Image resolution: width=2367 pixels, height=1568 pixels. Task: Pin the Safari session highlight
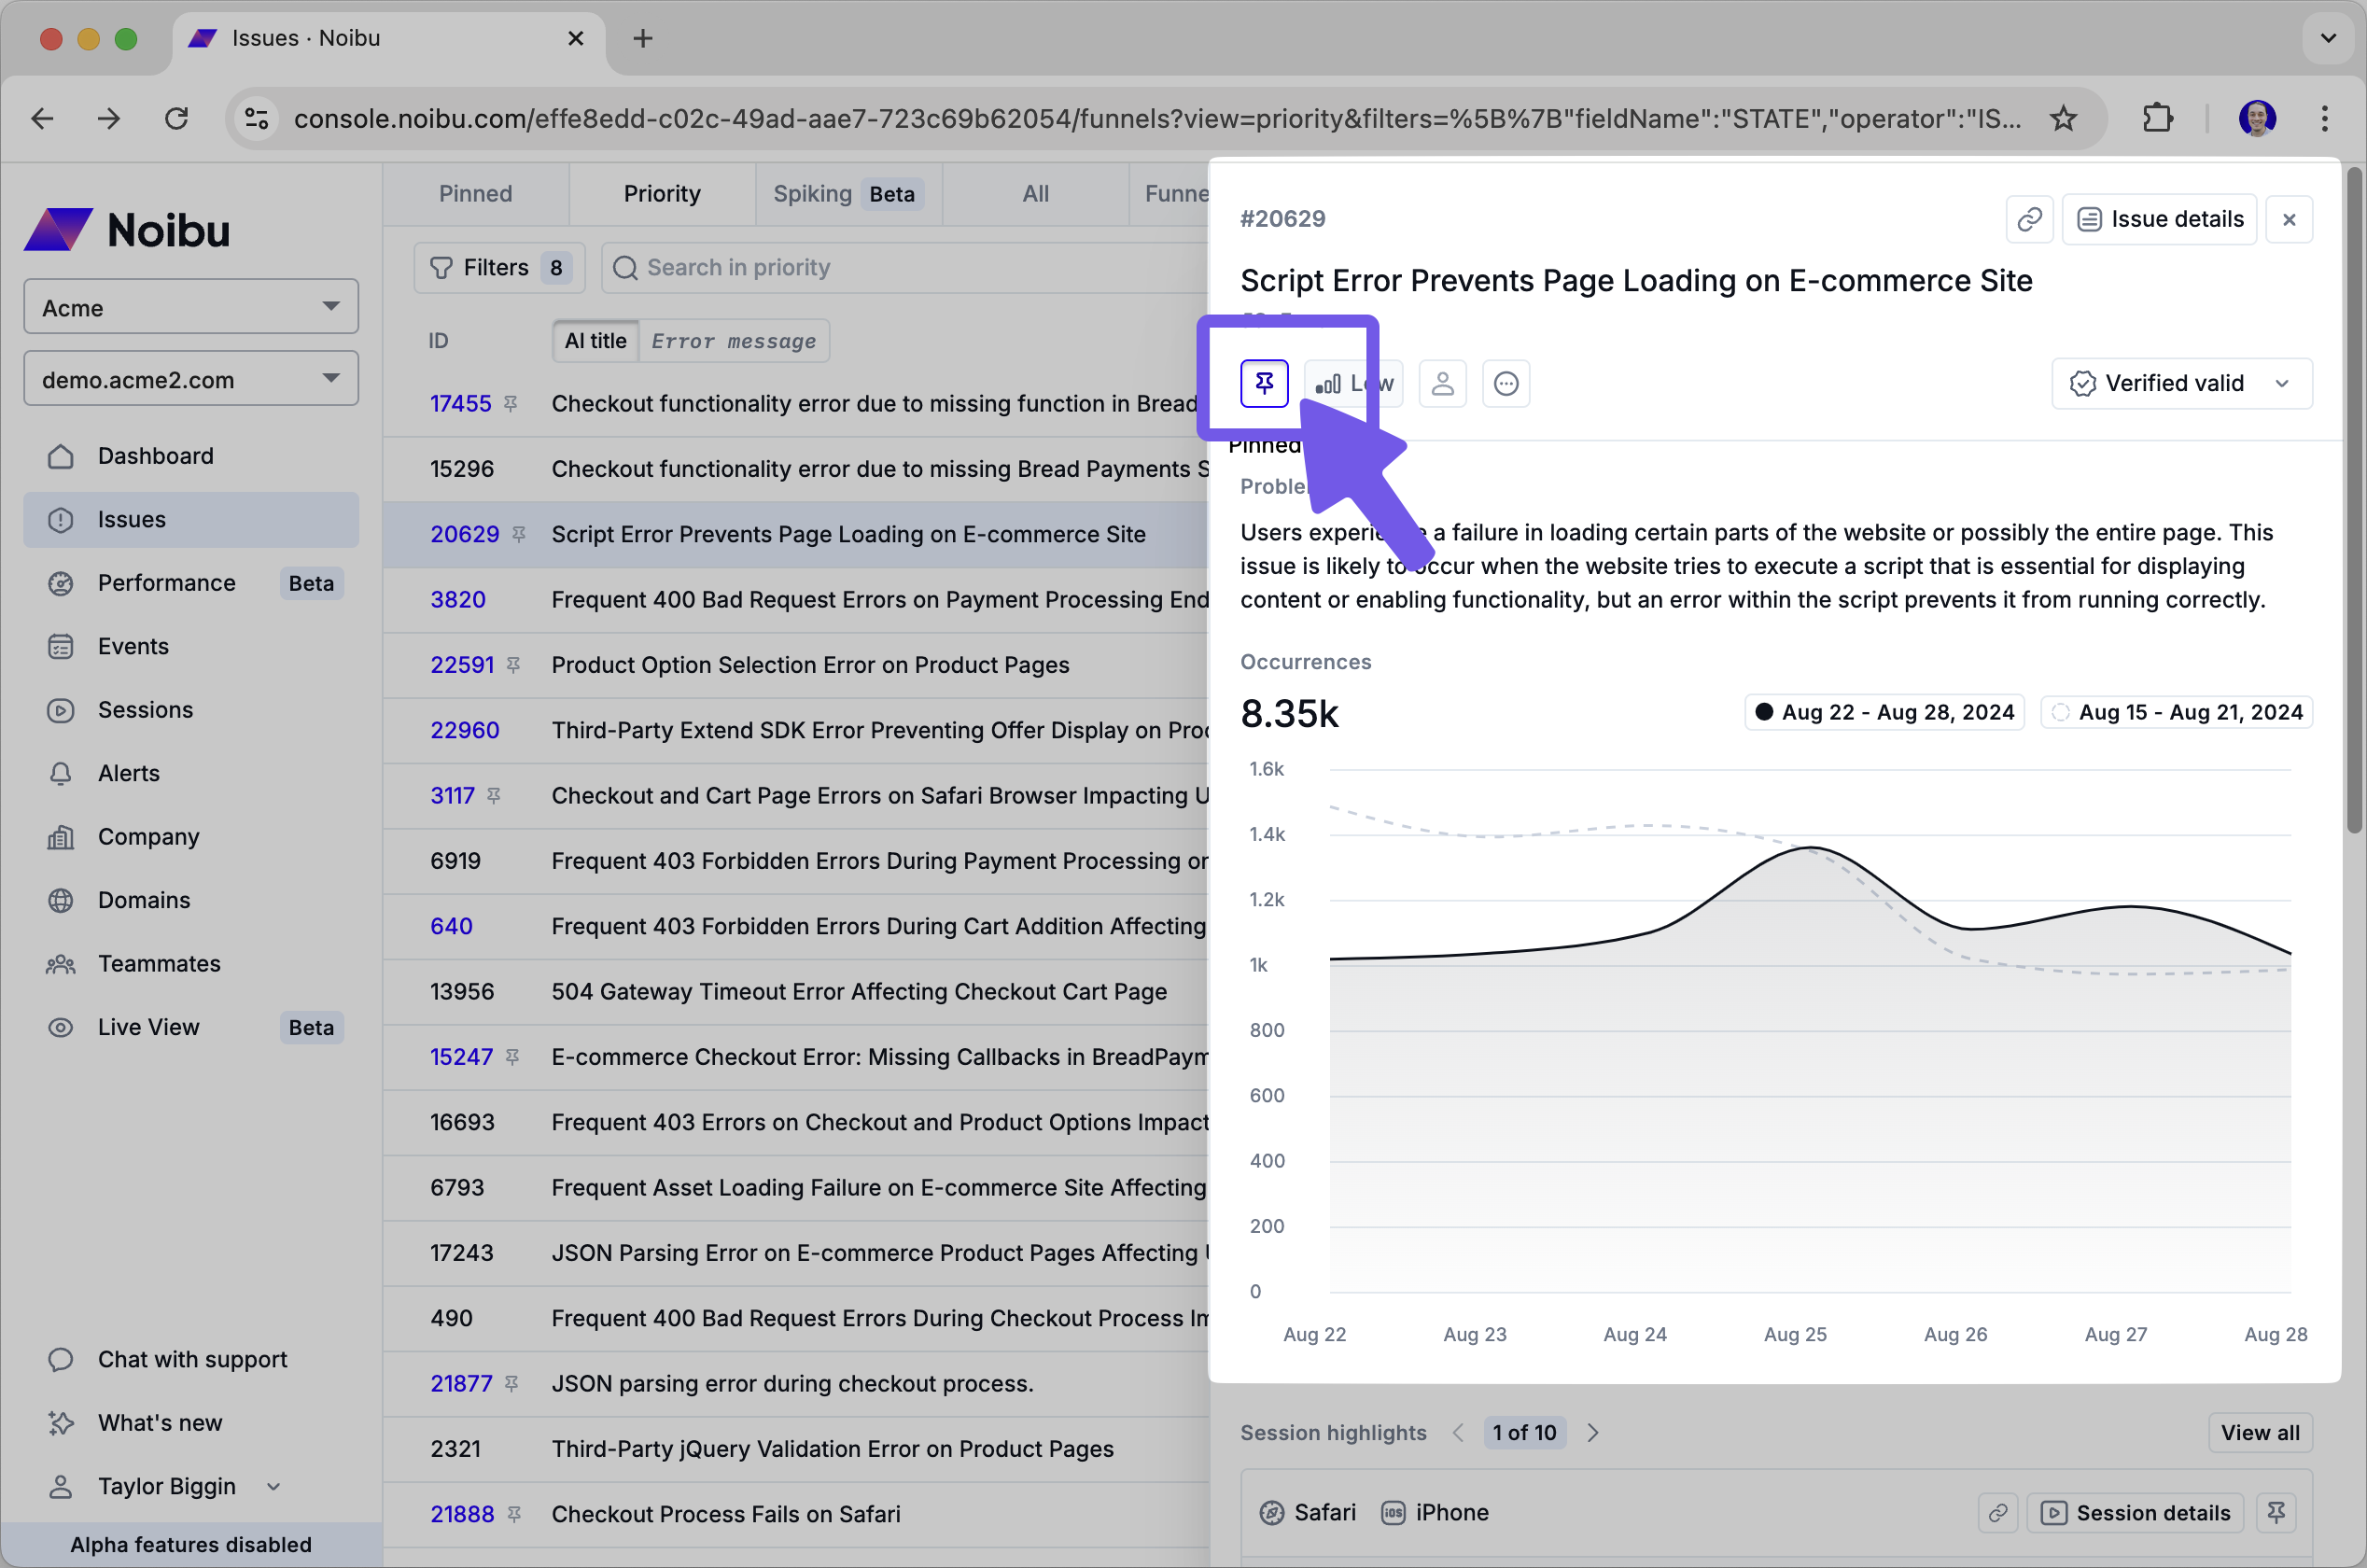pyautogui.click(x=2276, y=1512)
